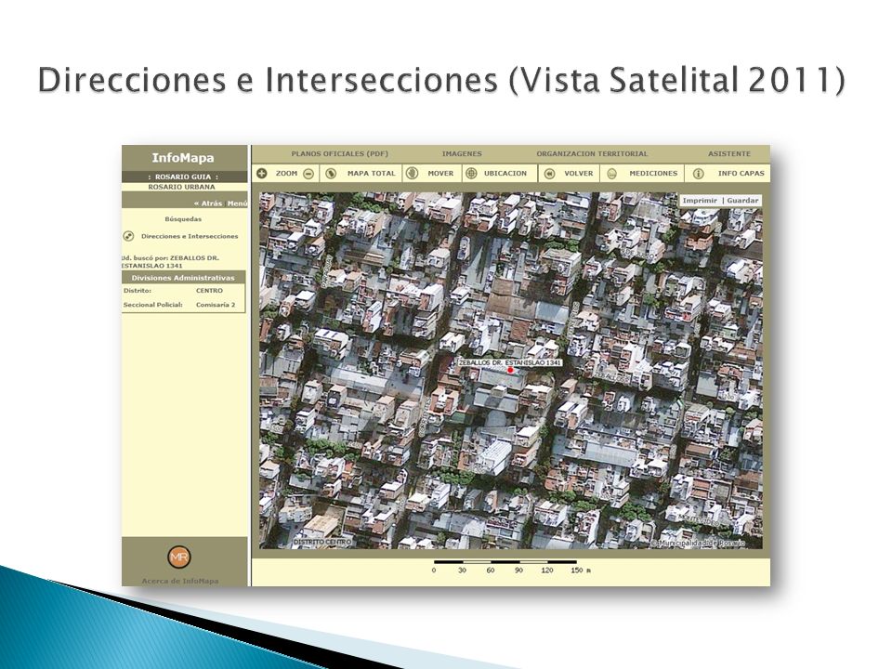Viewport: 892px width, 669px height.
Task: Go back with the Atrás link
Action: point(208,203)
